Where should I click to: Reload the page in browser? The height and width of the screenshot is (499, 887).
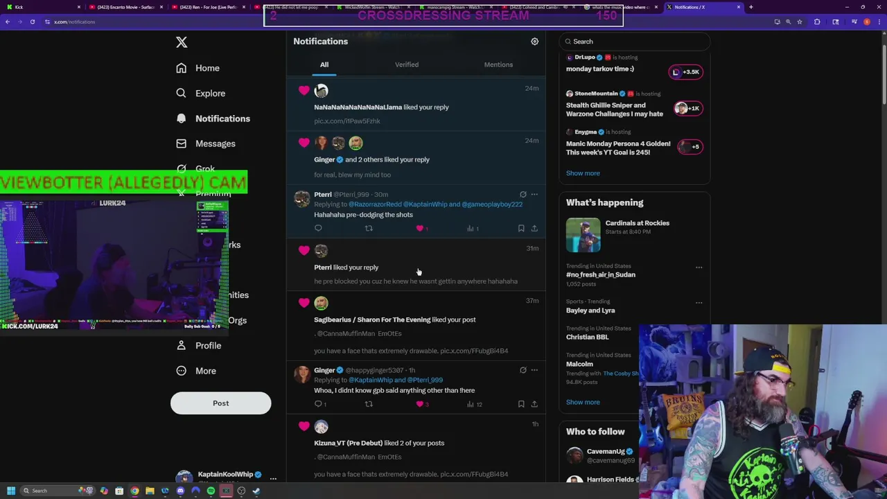pos(33,21)
